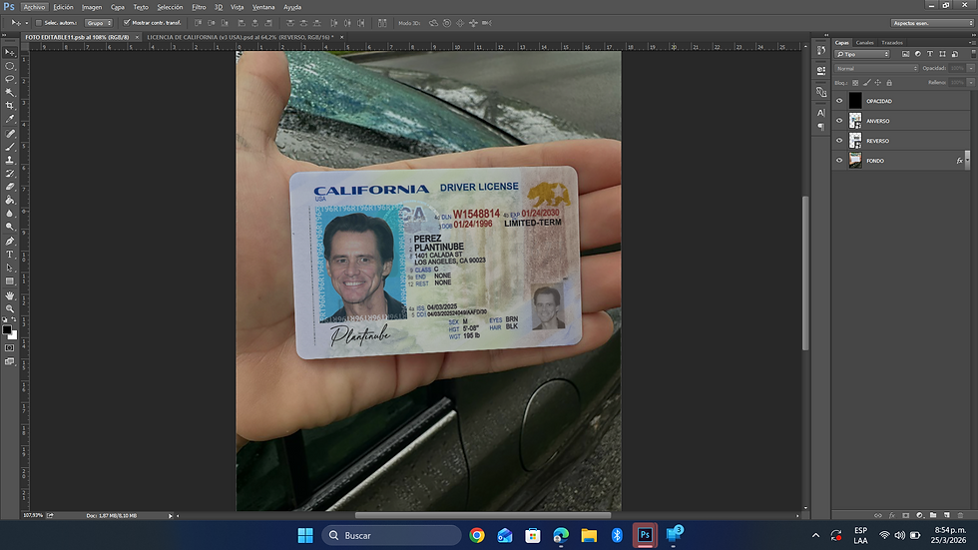Select the Move tool in toolbox
This screenshot has width=978, height=550.
[9, 52]
